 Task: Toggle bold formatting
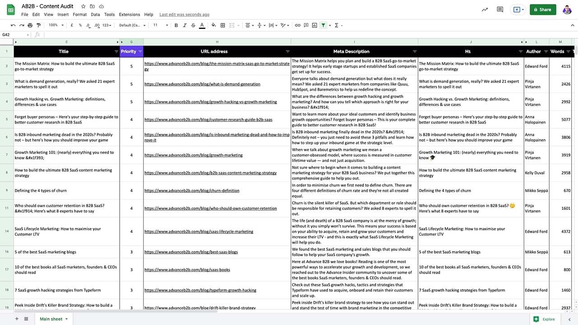(176, 25)
